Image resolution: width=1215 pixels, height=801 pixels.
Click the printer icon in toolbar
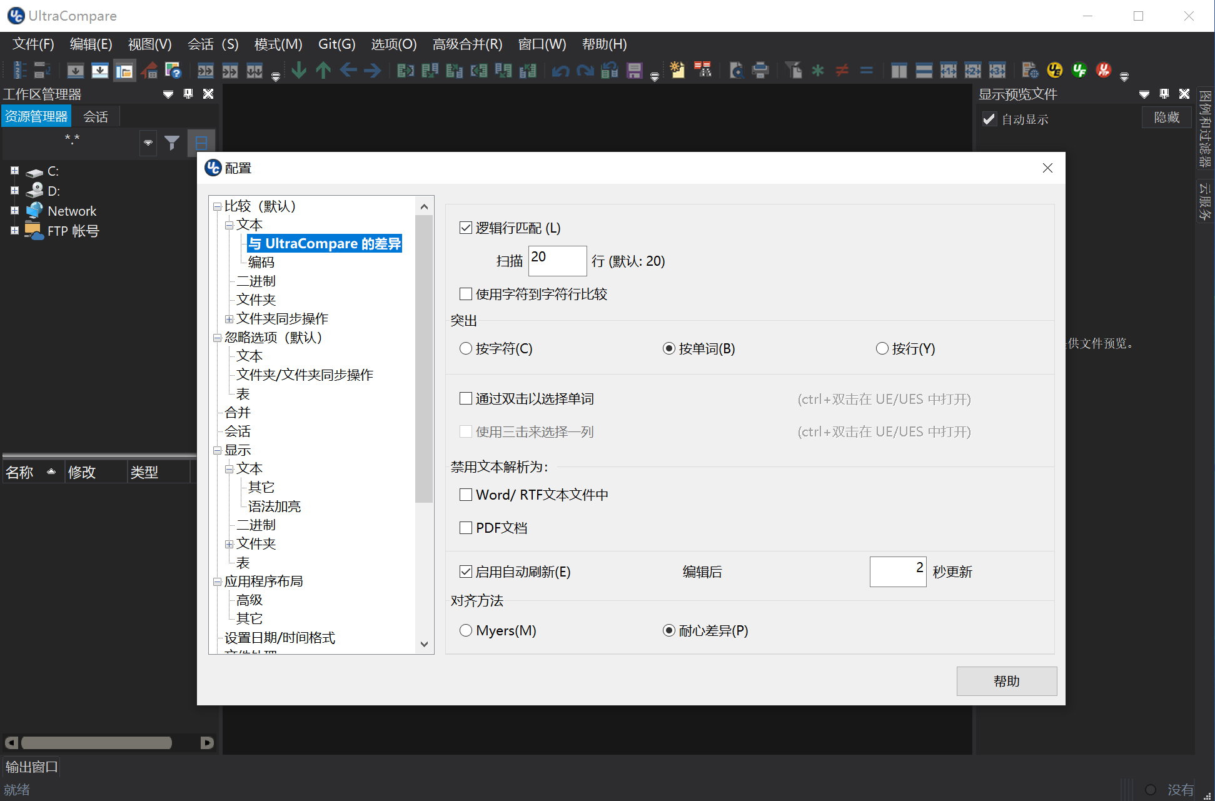pyautogui.click(x=760, y=70)
